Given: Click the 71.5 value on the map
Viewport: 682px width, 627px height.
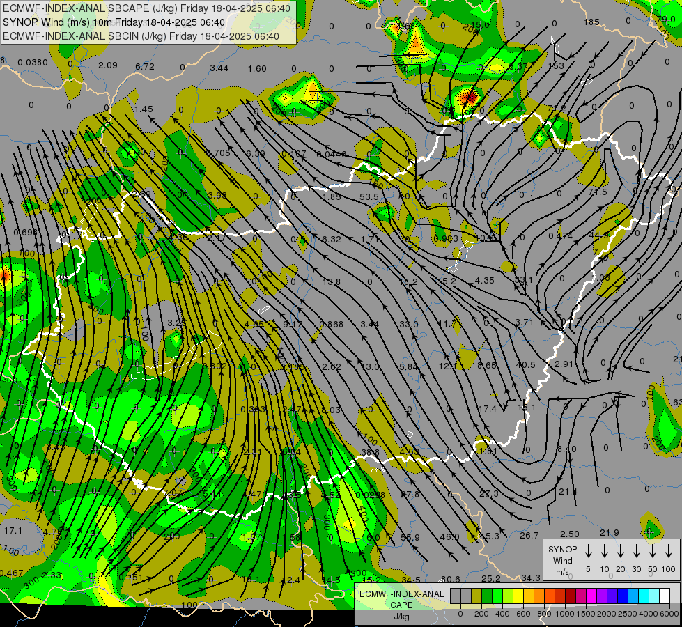Looking at the screenshot, I should click(598, 192).
